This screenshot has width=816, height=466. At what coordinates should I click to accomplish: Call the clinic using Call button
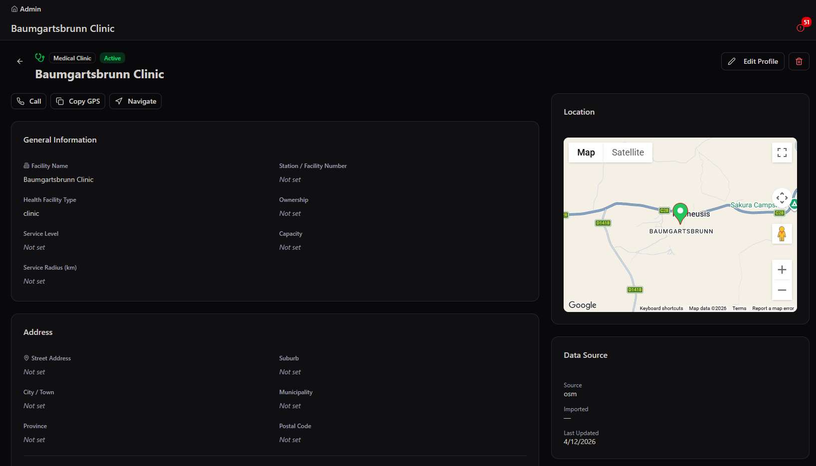tap(28, 101)
